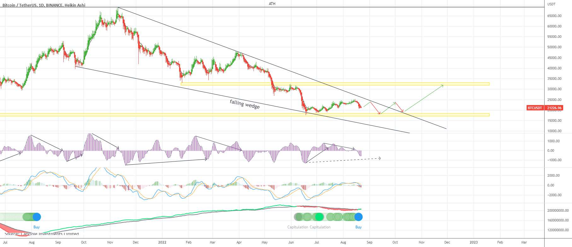Select the 55000.00 price level label
The image size is (572, 247).
pos(554,37)
